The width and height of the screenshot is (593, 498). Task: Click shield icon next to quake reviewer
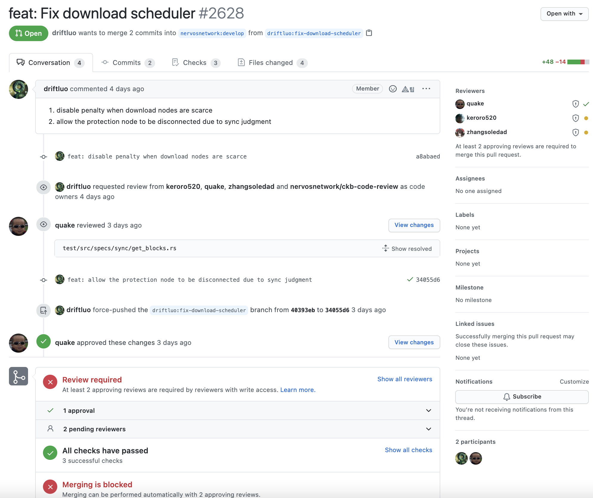tap(575, 104)
